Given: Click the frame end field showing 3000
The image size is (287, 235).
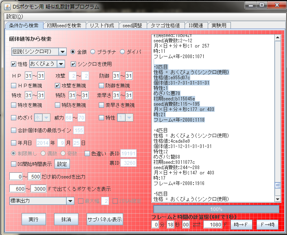Looking at the screenshot, I should point(39,189).
